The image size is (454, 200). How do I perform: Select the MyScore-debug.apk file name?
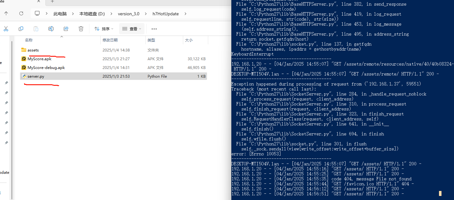(x=46, y=67)
